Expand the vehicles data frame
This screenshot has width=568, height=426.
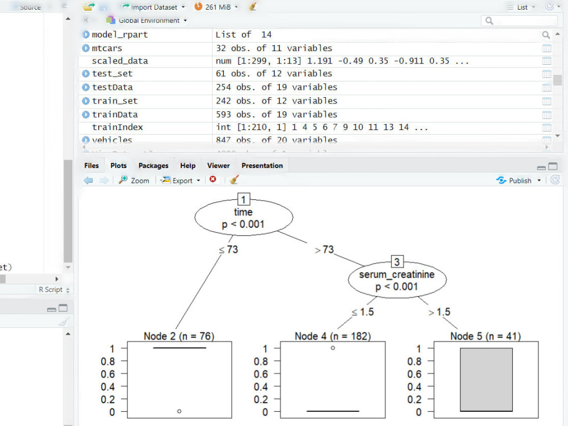point(86,140)
